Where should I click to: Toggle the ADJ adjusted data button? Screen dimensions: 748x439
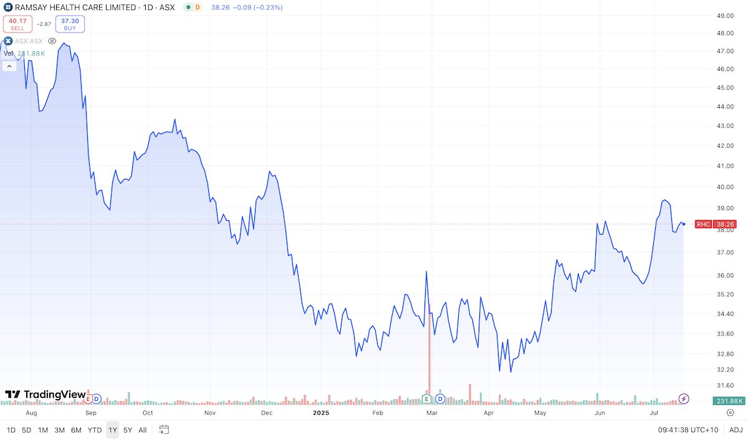pyautogui.click(x=736, y=430)
